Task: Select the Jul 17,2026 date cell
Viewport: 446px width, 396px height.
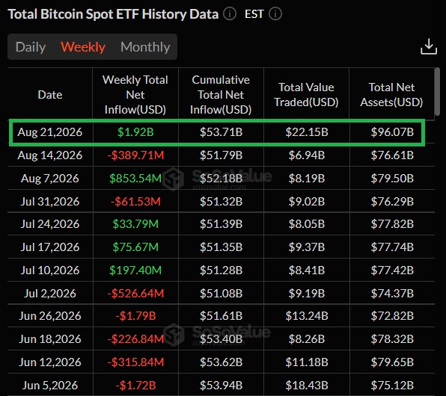Action: tap(50, 247)
